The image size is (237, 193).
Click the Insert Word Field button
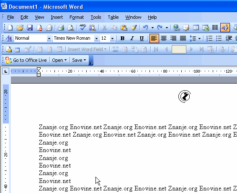coord(87,49)
